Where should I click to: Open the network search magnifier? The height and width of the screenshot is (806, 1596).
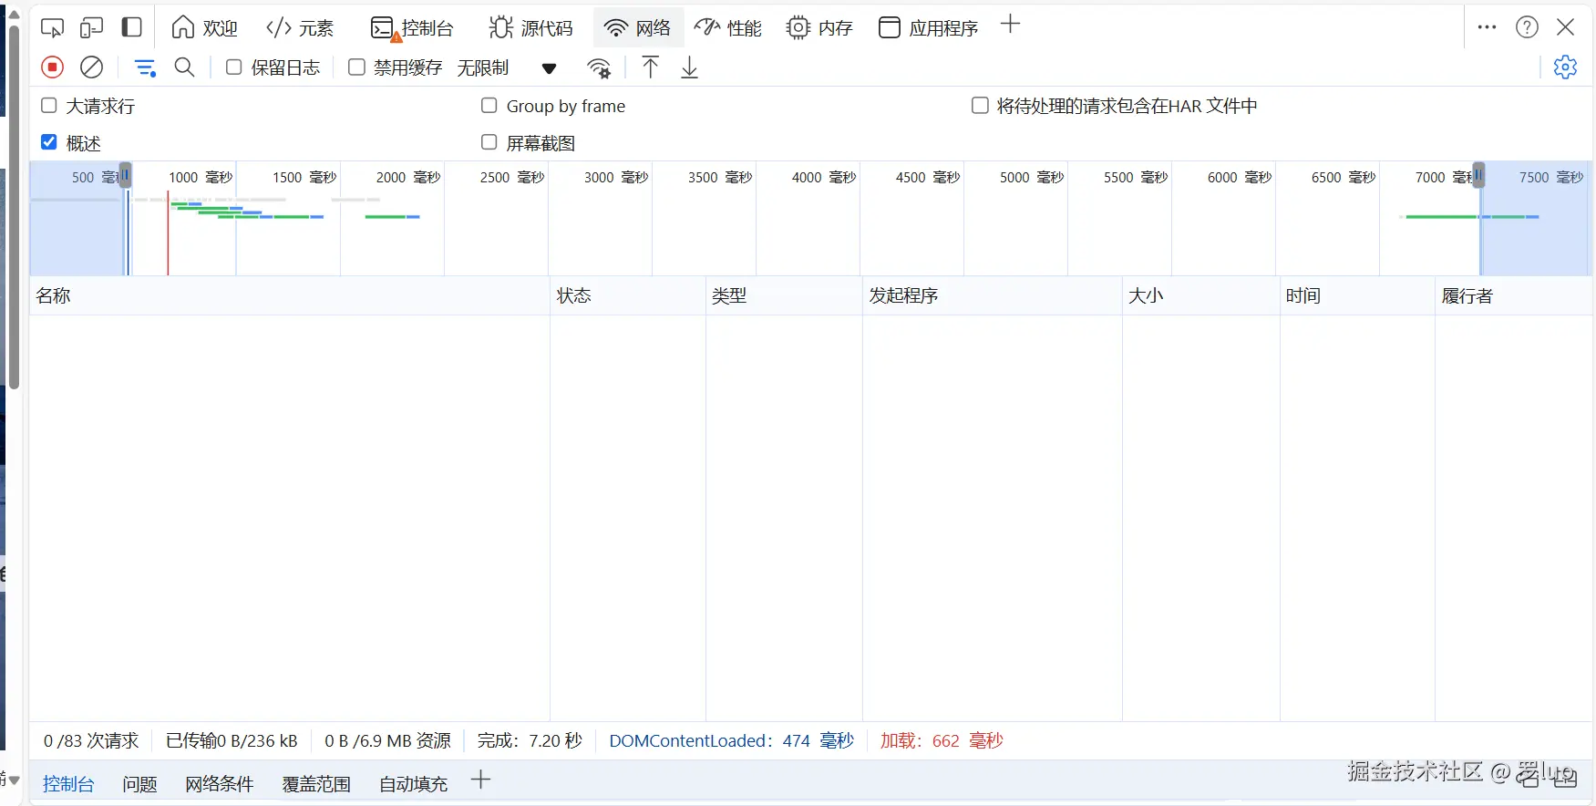tap(185, 67)
